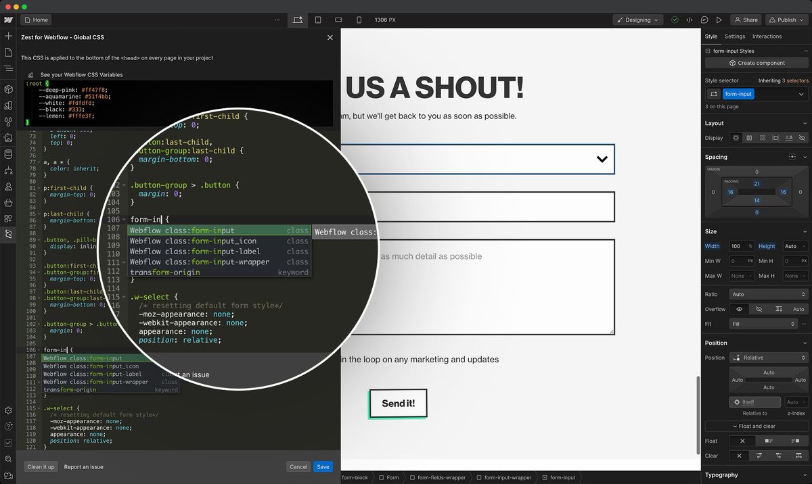Open the Navigator panel icon
The width and height of the screenshot is (812, 484).
8,68
